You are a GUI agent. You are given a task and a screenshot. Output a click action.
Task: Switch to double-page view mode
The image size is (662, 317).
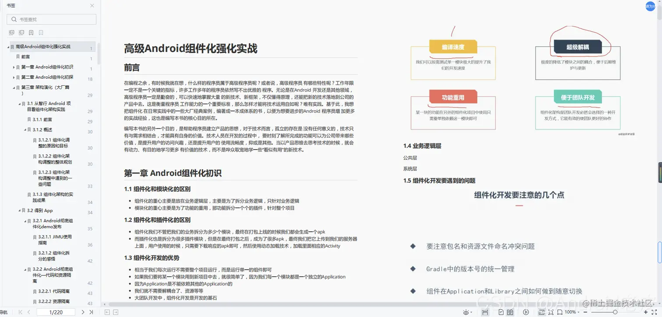click(x=511, y=312)
